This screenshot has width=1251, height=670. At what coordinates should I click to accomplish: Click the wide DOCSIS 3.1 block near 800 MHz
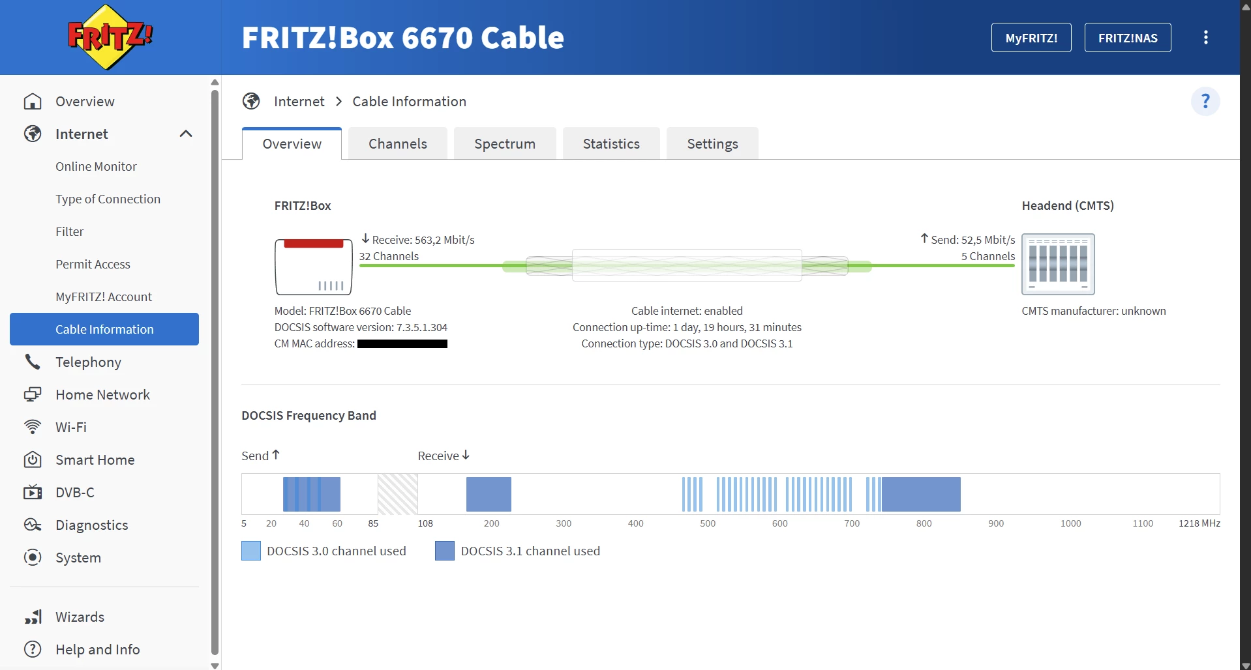(921, 494)
